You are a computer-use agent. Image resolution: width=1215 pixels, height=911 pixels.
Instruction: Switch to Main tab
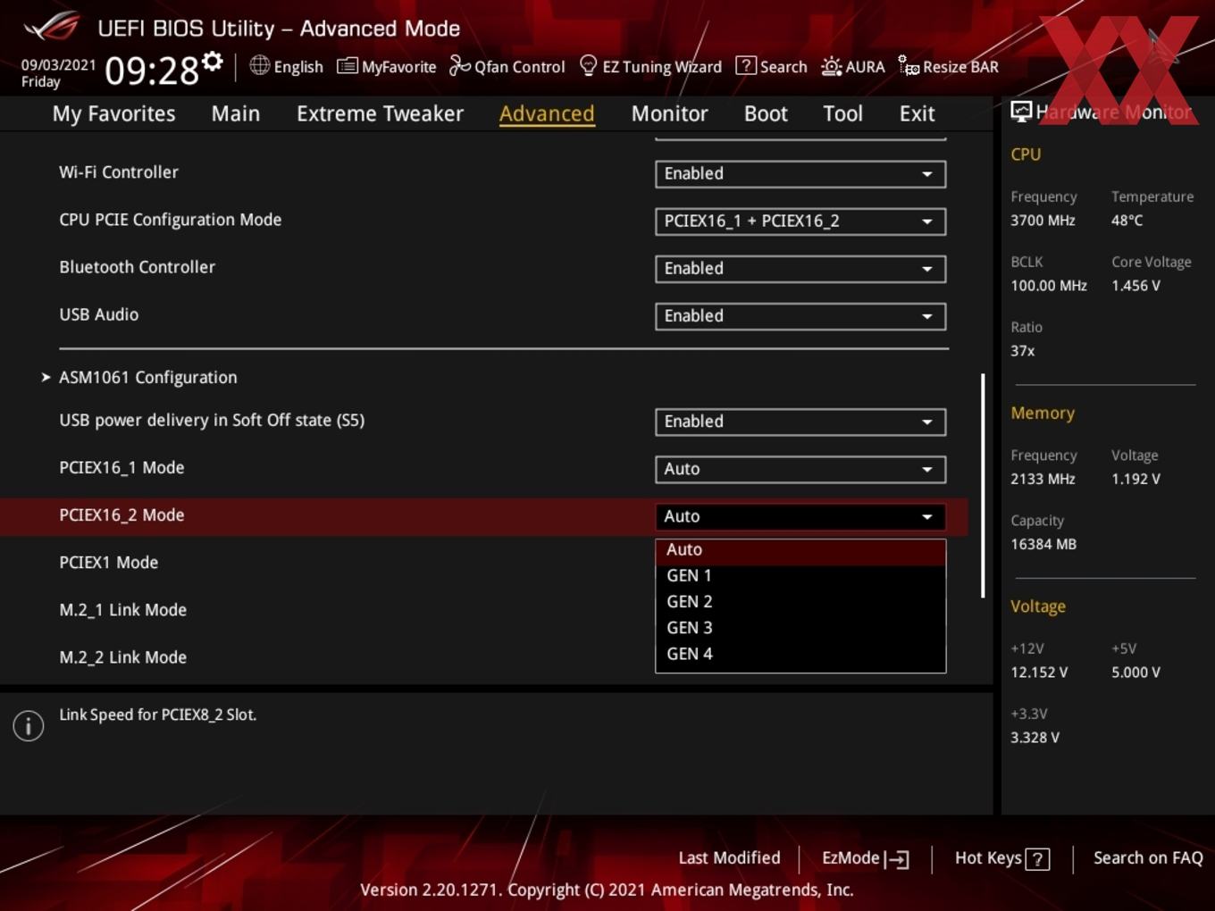coord(236,113)
